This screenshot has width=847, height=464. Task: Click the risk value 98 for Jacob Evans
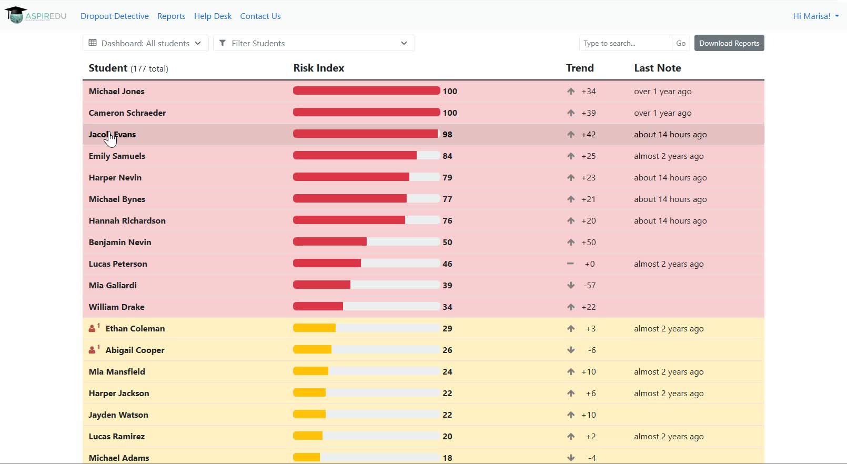[x=447, y=135]
